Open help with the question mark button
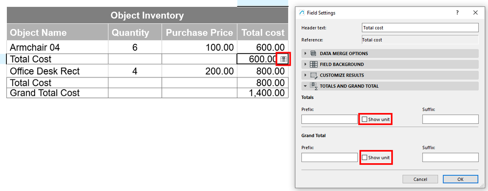The width and height of the screenshot is (488, 191). coord(457,13)
